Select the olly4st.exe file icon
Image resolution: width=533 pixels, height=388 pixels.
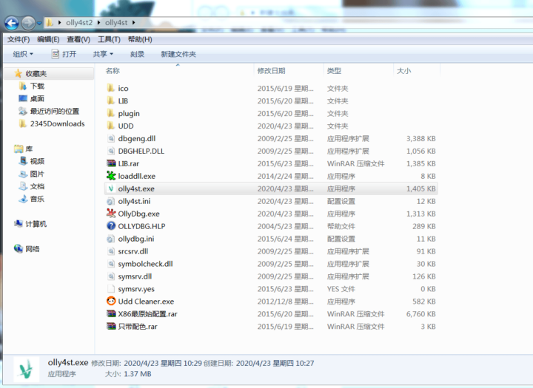(111, 188)
